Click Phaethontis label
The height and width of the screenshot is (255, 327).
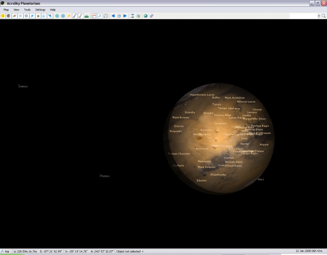(218, 175)
